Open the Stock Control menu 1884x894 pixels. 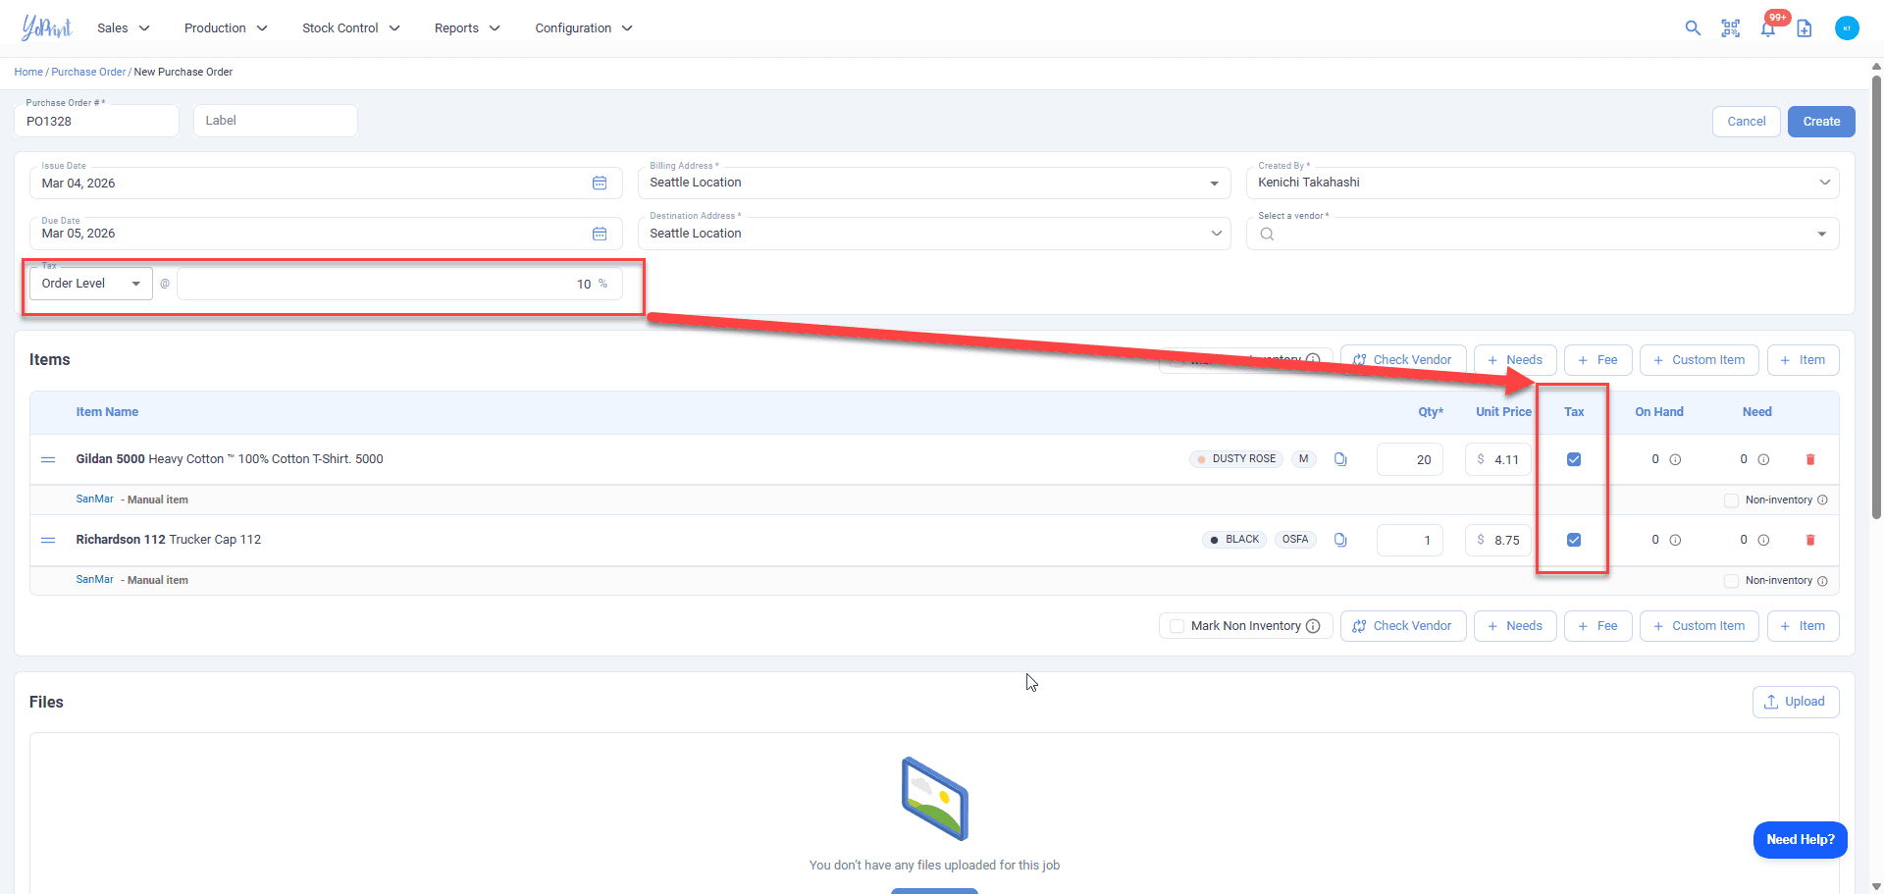[x=350, y=28]
